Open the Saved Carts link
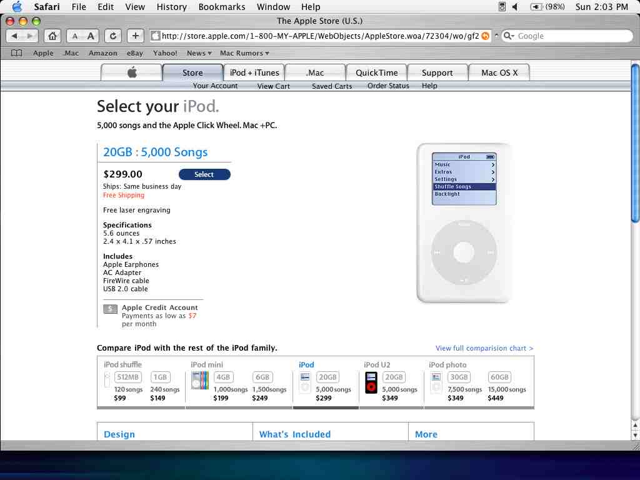640x480 pixels. pos(332,86)
